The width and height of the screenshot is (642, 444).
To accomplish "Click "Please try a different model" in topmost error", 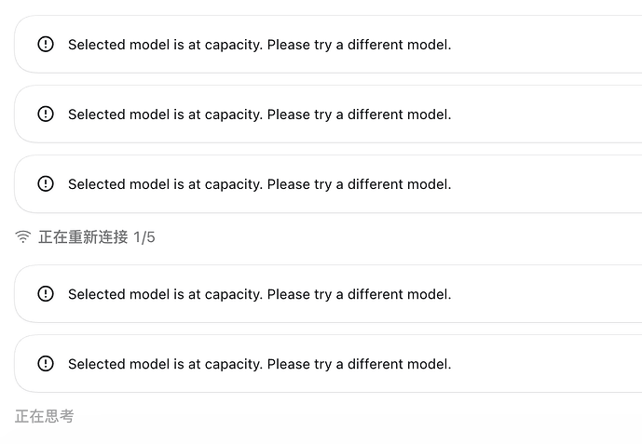I will [359, 45].
